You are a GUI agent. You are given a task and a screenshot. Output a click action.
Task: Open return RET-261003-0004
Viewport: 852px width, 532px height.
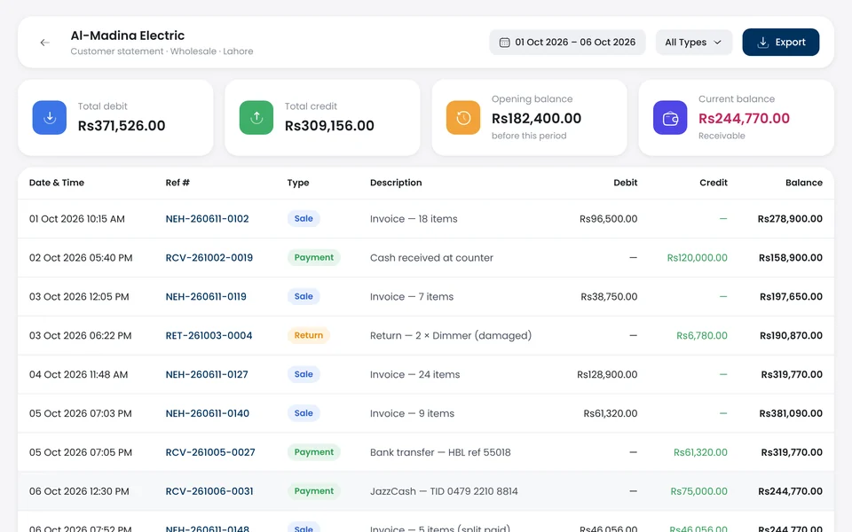pos(209,335)
